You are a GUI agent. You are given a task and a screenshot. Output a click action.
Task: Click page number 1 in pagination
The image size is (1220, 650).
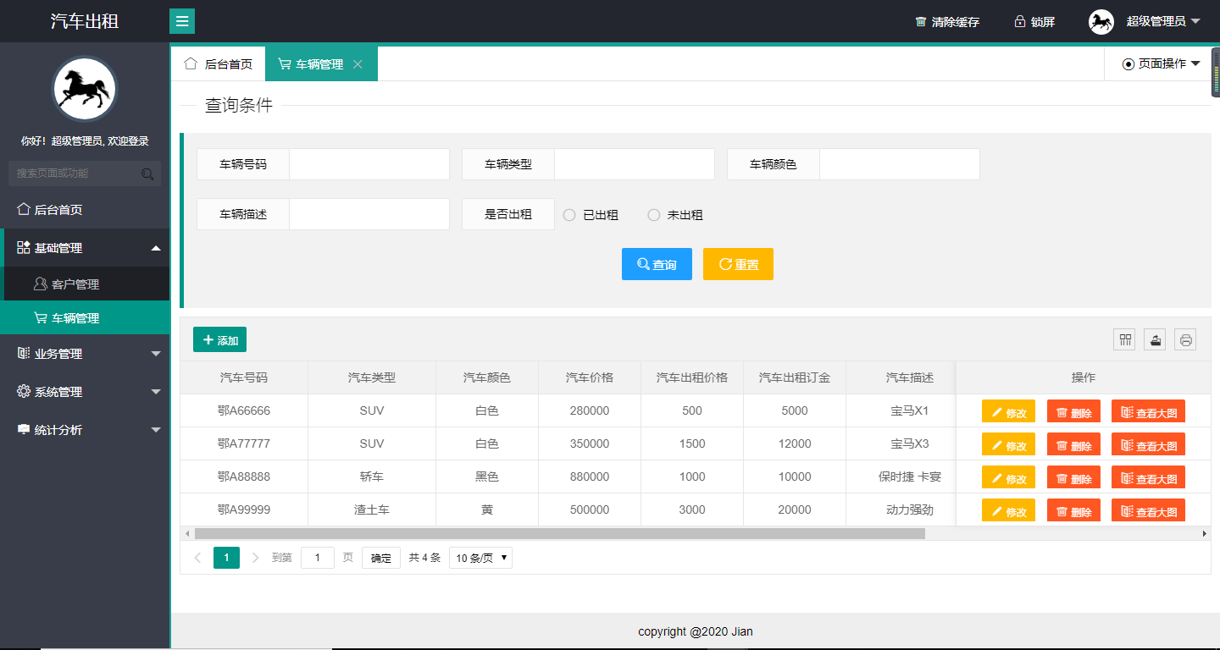tap(226, 558)
